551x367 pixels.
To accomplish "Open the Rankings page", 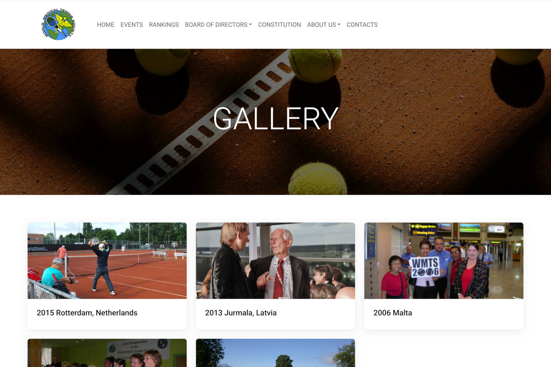I will 164,24.
